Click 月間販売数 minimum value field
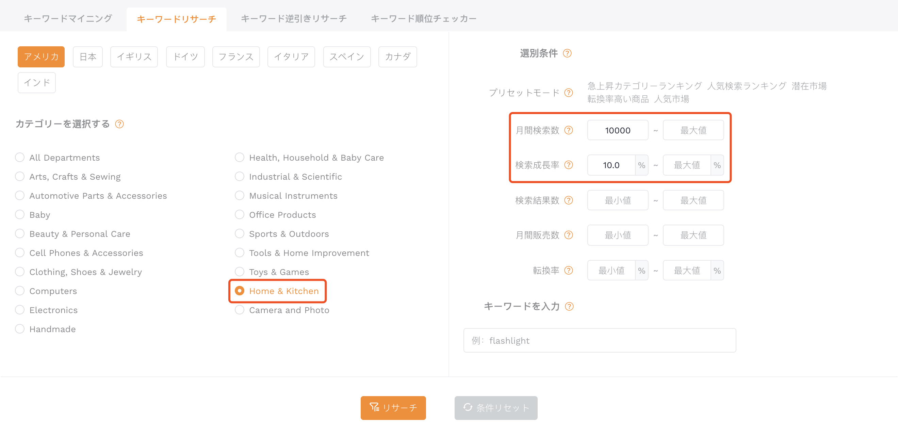Screen dimensions: 898x439 (618, 235)
